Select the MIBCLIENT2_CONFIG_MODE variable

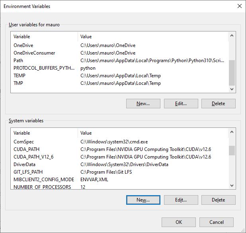point(119,180)
